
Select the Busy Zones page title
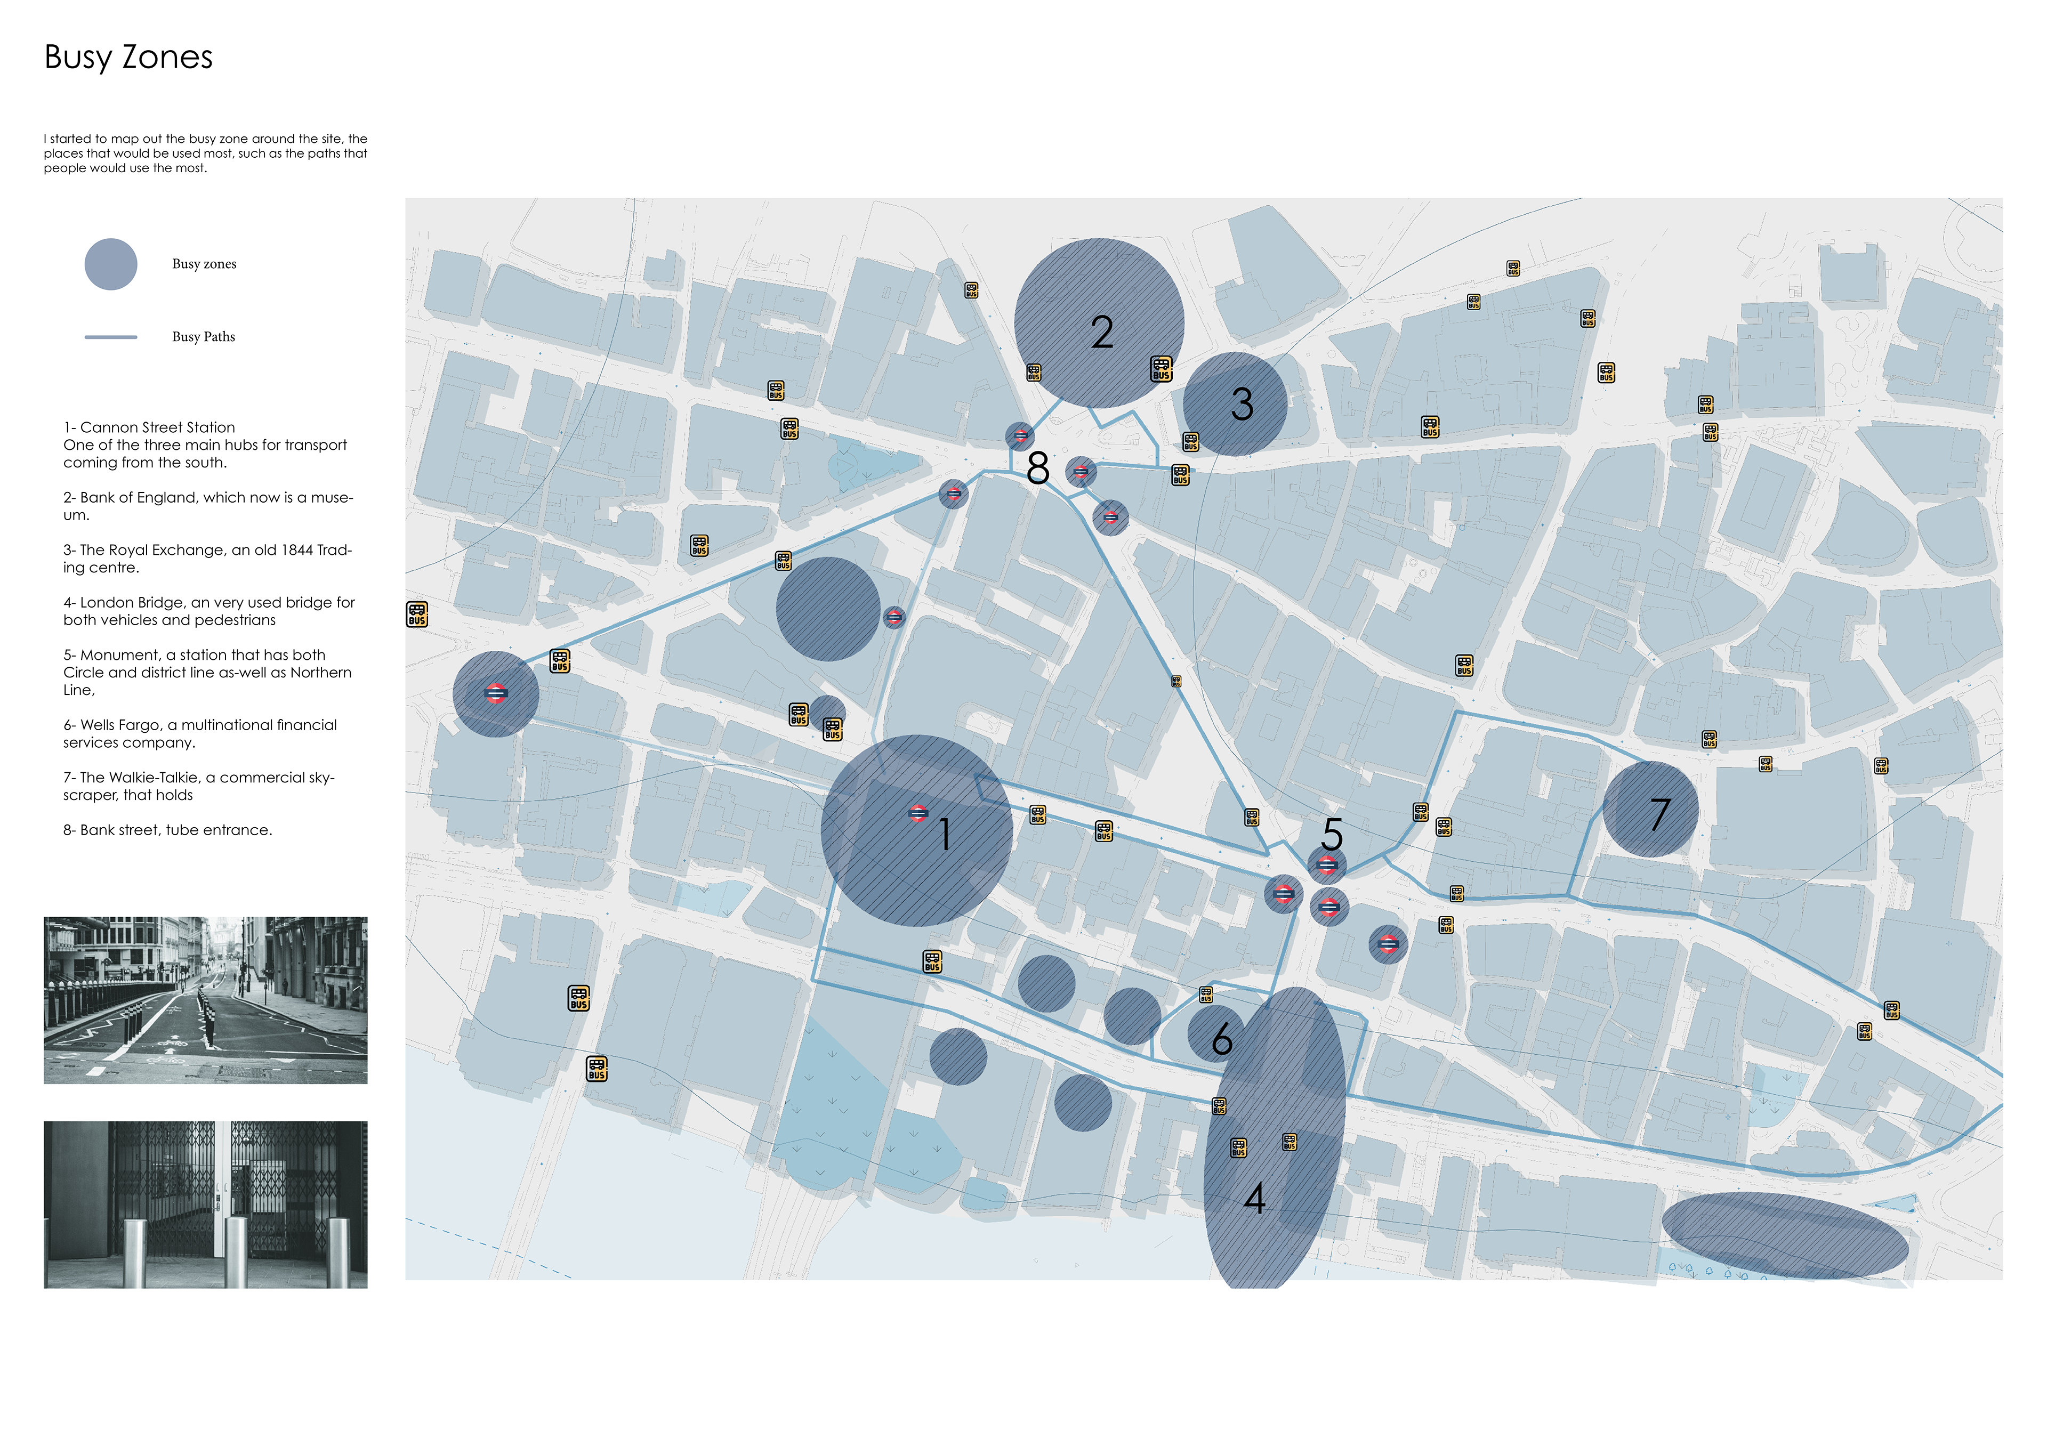pos(128,57)
